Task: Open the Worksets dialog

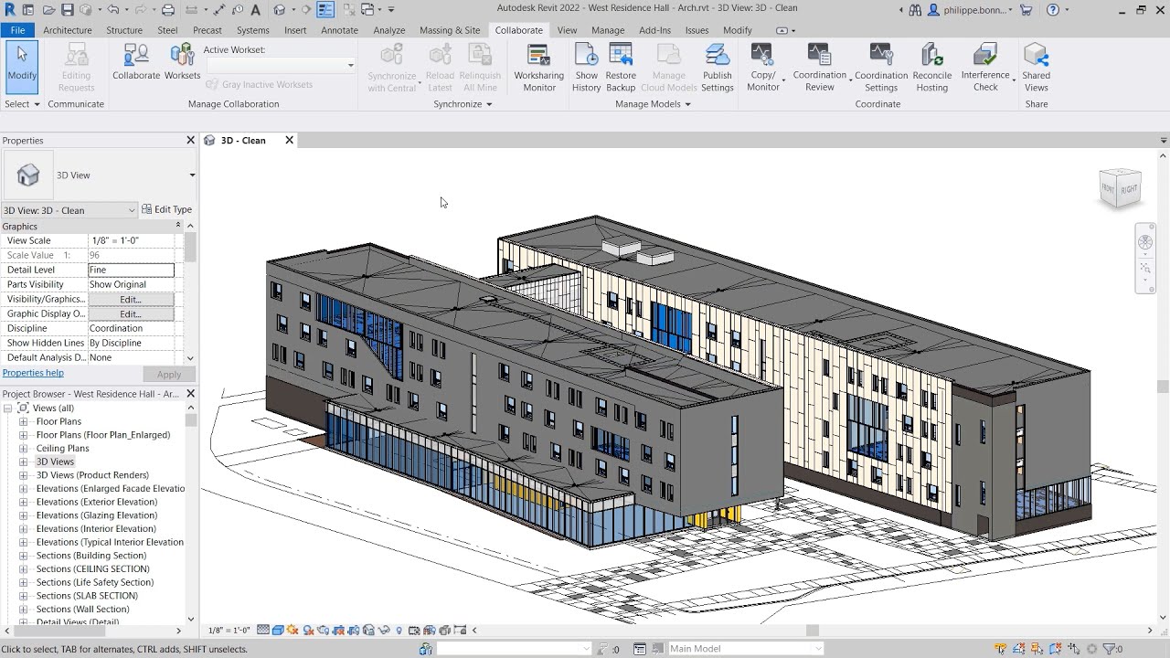Action: pos(182,62)
